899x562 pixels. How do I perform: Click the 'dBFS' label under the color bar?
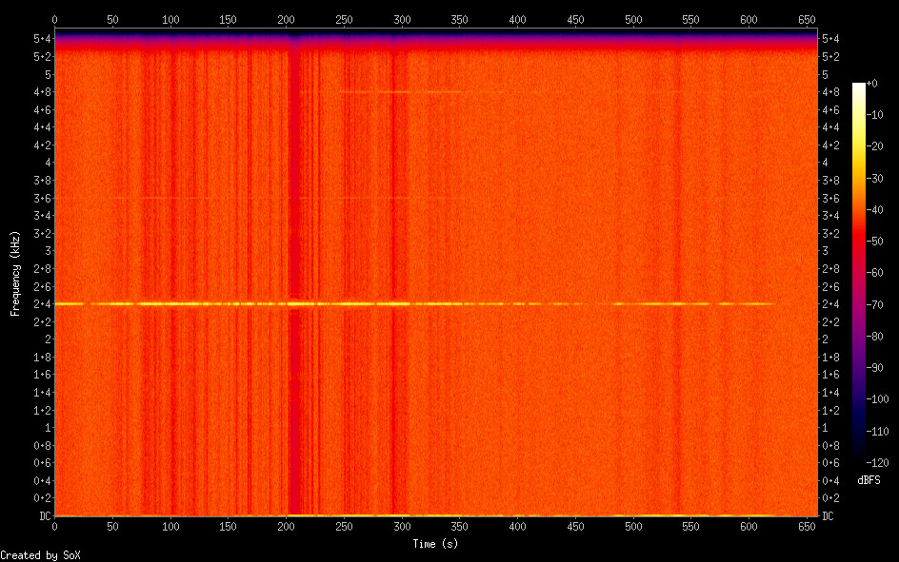(x=868, y=480)
